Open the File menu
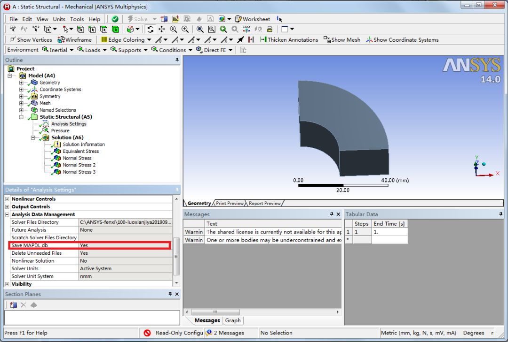This screenshot has width=508, height=342. click(13, 19)
